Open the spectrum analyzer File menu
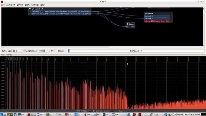This screenshot has height=116, width=206. [x=3, y=55]
